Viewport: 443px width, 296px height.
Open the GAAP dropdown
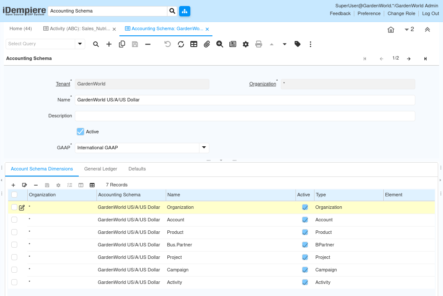point(204,148)
